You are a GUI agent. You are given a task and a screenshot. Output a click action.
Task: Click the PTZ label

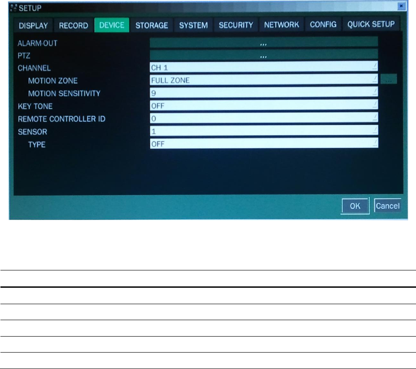[x=24, y=56]
